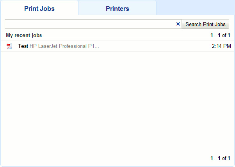
Task: Click the PM part of the job time
Action: click(227, 46)
